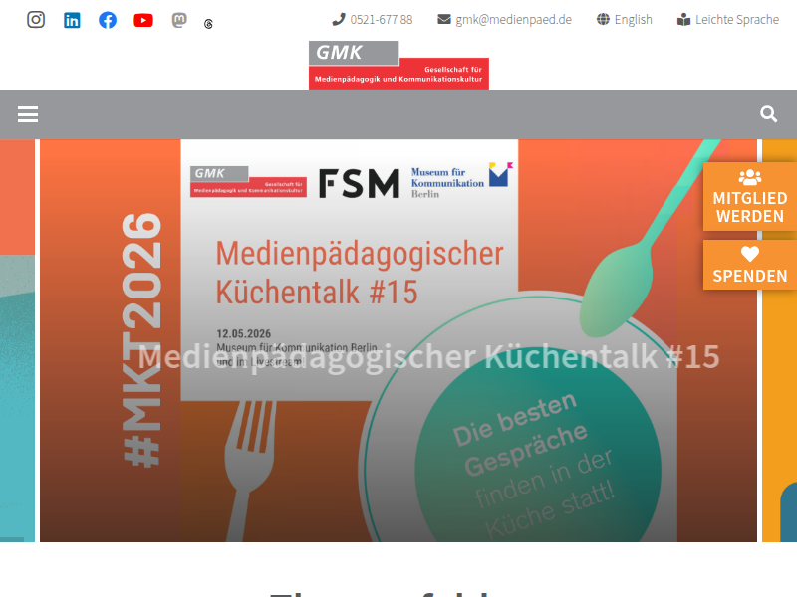Switch language to English
Screen dimensions: 797x597
coord(625,20)
